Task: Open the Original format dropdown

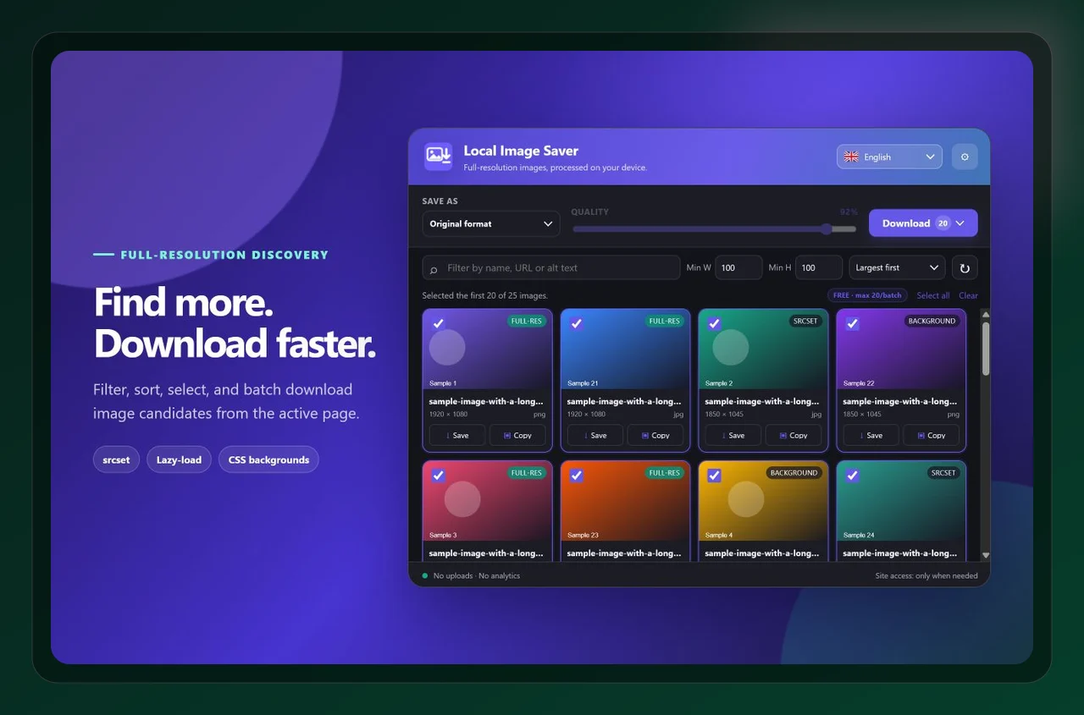Action: 491,223
